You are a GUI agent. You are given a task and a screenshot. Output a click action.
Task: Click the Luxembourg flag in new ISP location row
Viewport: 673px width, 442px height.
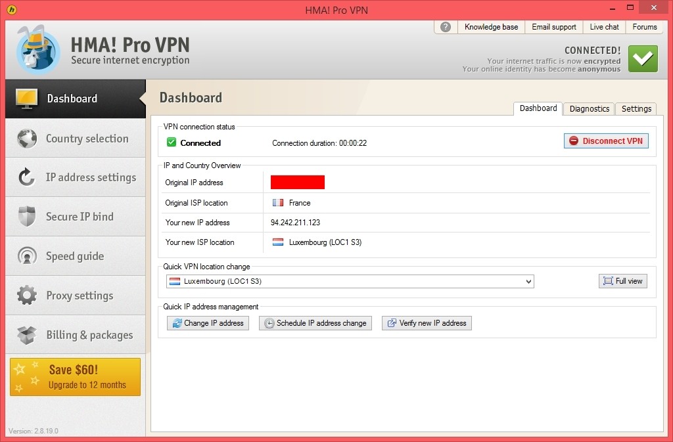(278, 242)
